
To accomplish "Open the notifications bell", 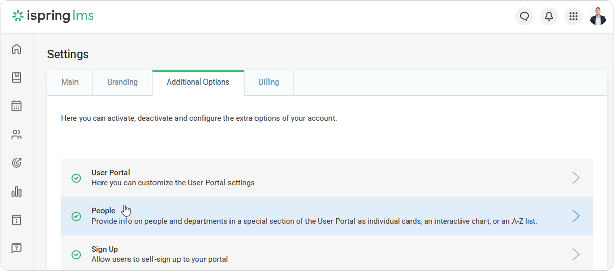I will (x=549, y=16).
